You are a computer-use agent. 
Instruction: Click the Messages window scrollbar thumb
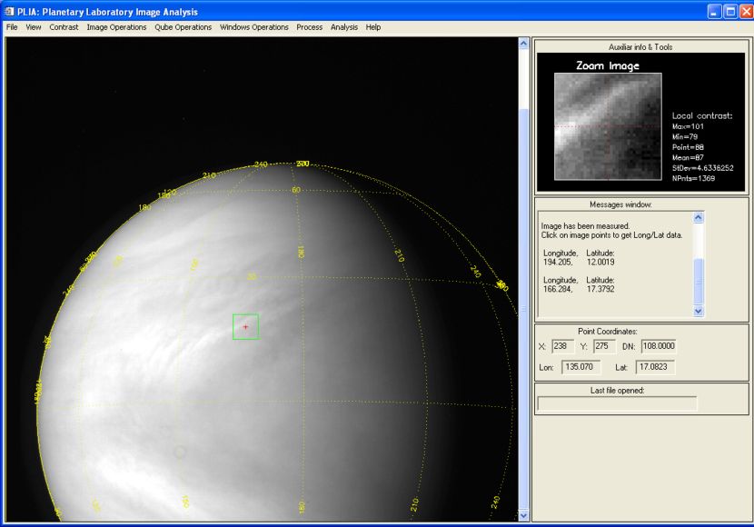click(699, 282)
